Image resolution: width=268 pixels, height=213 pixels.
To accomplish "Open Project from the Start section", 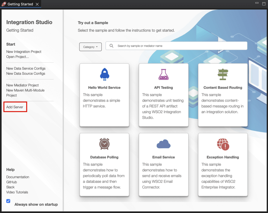I will click(17, 57).
